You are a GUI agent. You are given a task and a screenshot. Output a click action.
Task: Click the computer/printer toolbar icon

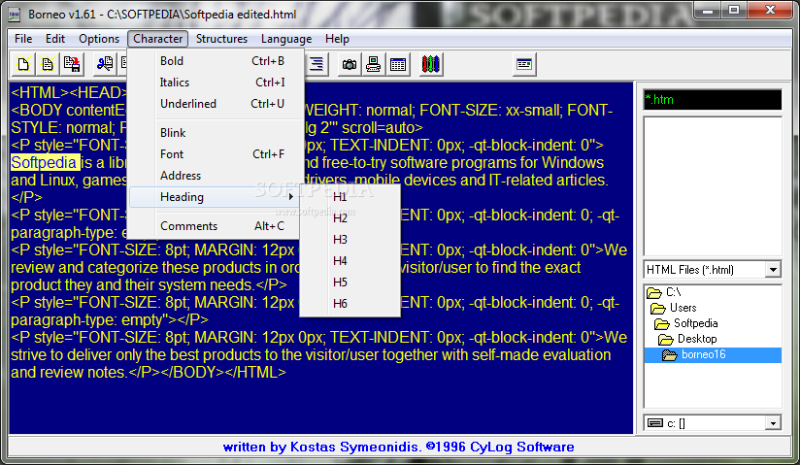tap(374, 64)
